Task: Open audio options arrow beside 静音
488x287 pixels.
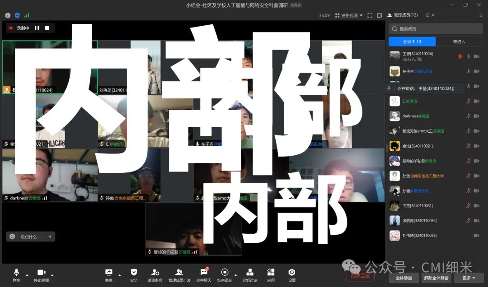Action: [27, 275]
